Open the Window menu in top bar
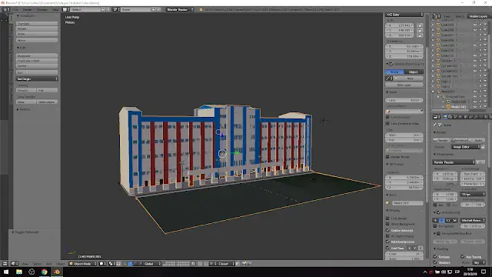This screenshot has width=492, height=277. pyautogui.click(x=42, y=10)
